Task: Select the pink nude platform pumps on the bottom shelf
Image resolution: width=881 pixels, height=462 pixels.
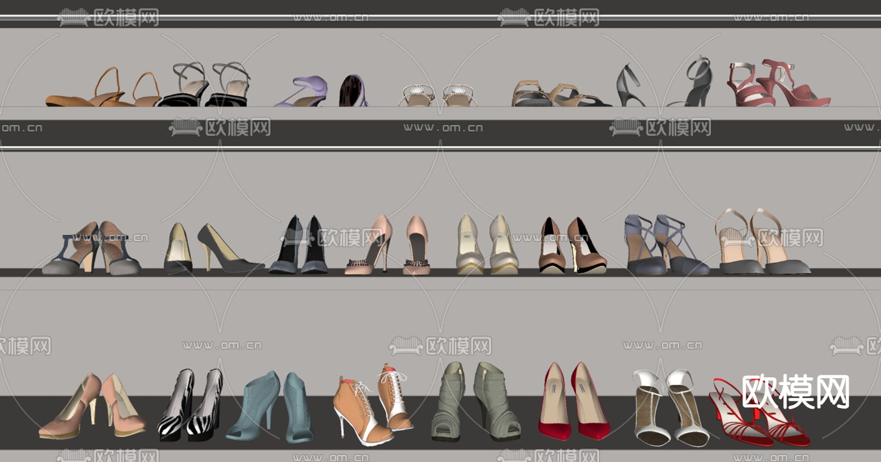Action: tap(93, 406)
